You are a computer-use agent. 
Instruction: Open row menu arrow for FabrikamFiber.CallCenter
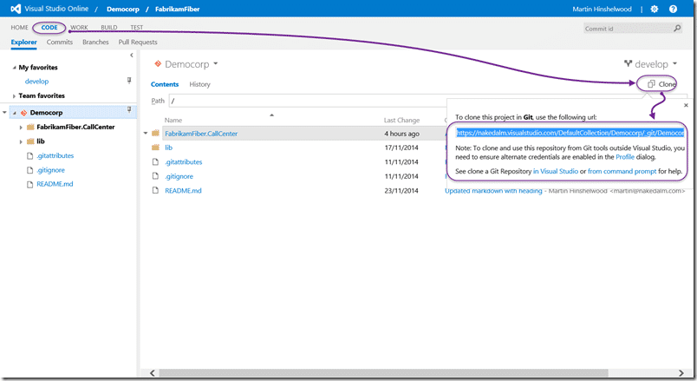tap(146, 133)
